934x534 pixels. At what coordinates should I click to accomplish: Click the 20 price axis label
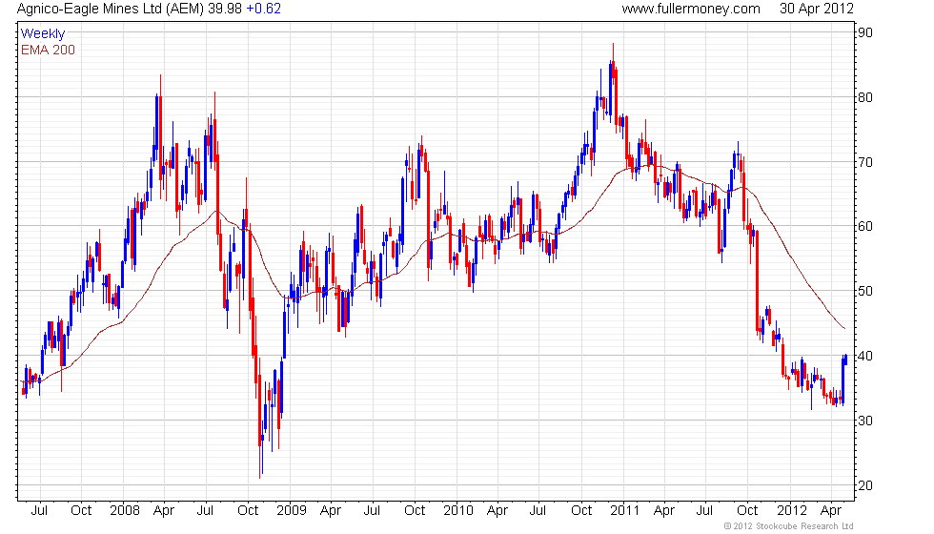865,485
